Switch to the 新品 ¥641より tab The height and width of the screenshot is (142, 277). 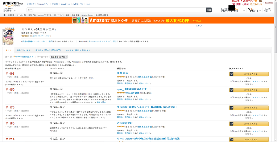pos(23,50)
